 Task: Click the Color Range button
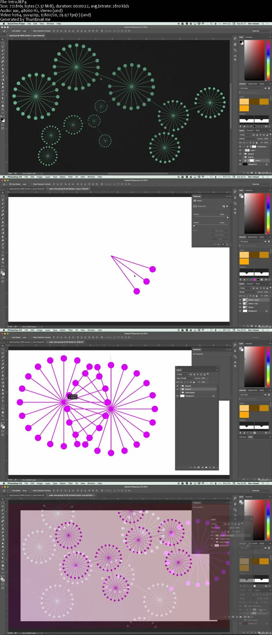pyautogui.click(x=219, y=235)
